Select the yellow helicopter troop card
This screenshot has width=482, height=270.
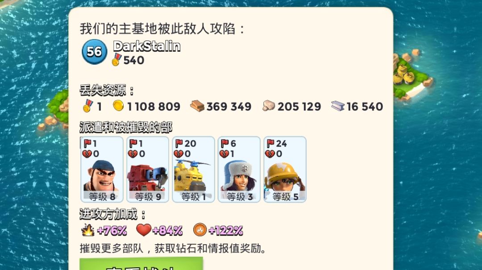coord(193,169)
